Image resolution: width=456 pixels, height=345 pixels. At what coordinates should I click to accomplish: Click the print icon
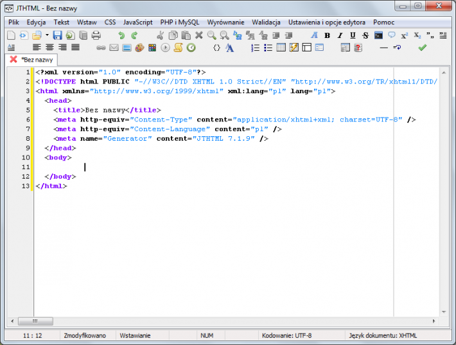point(96,35)
